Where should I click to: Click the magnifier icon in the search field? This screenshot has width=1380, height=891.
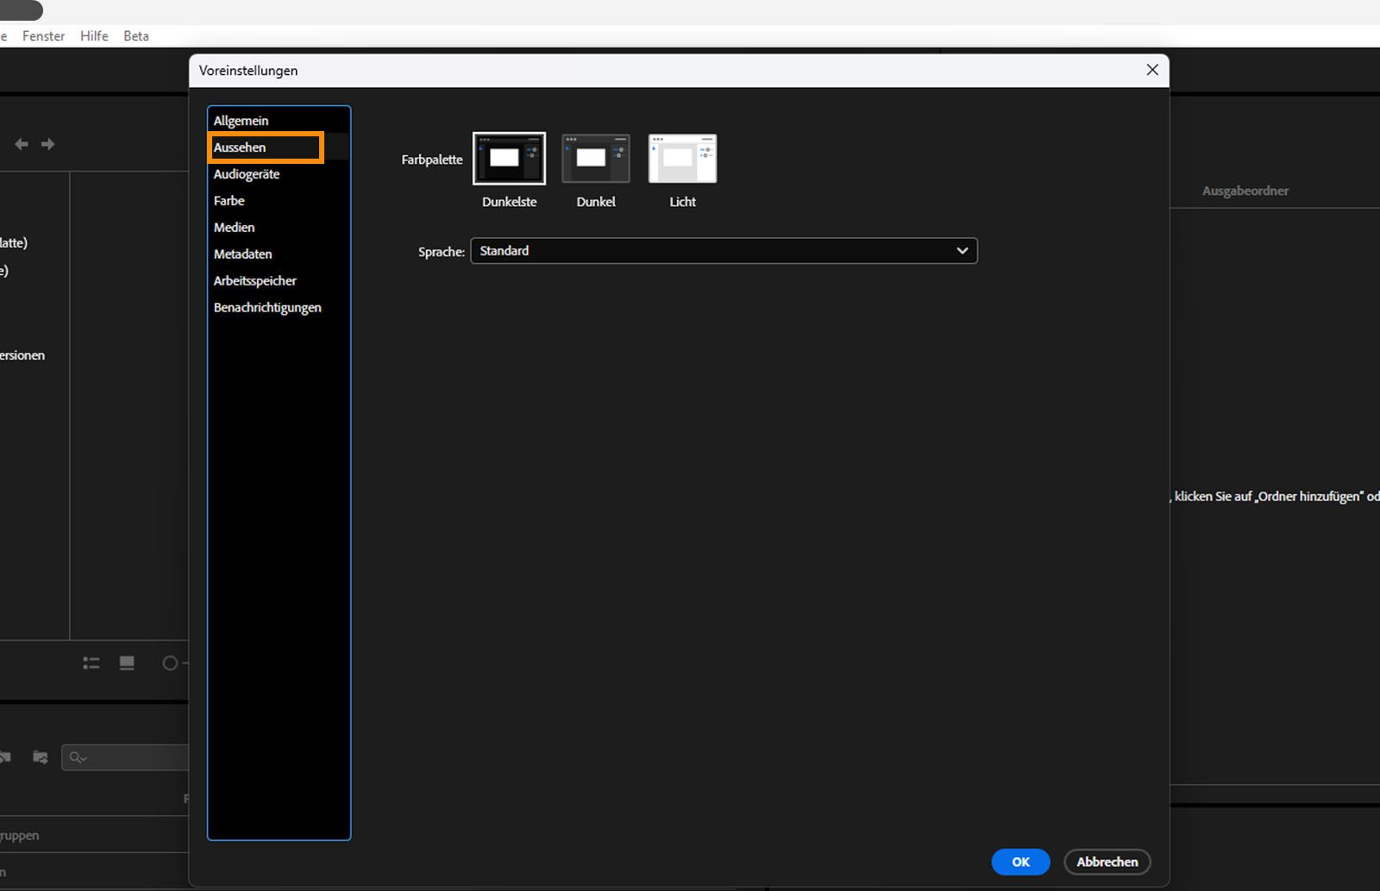tap(78, 757)
